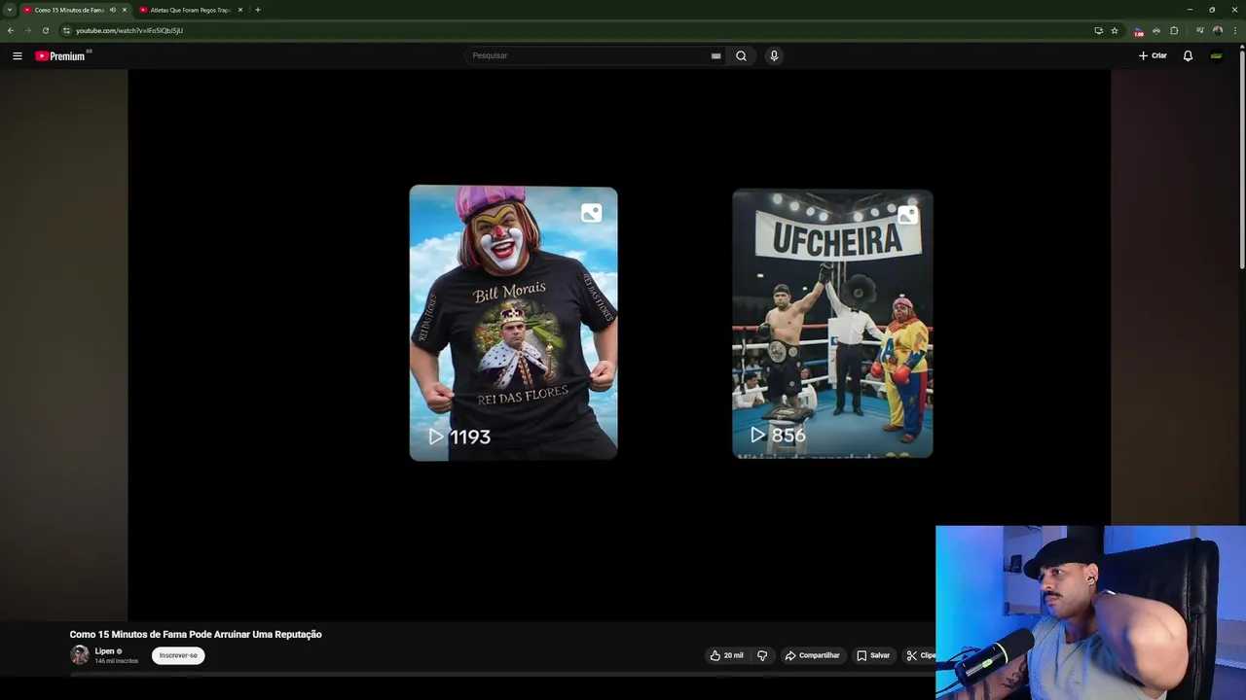
Task: Dislike the video with thumbs-down icon
Action: point(762,655)
